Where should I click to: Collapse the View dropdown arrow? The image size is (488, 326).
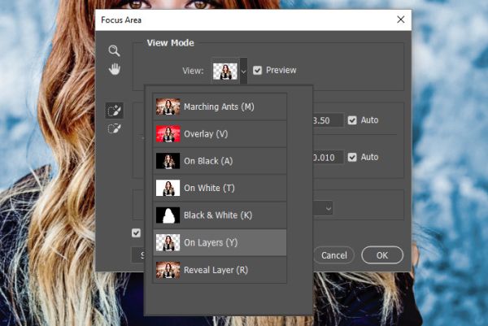tap(244, 72)
